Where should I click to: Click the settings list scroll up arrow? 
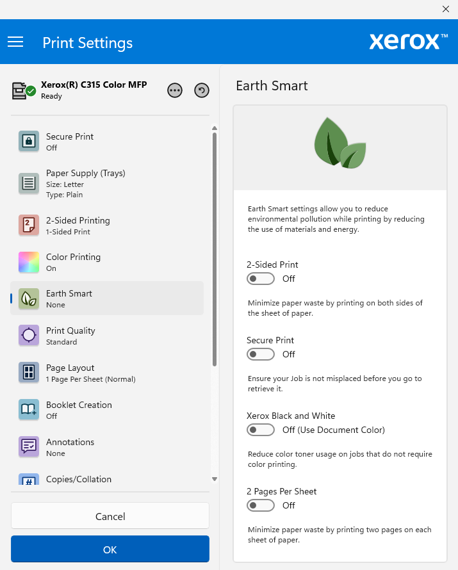tap(215, 128)
